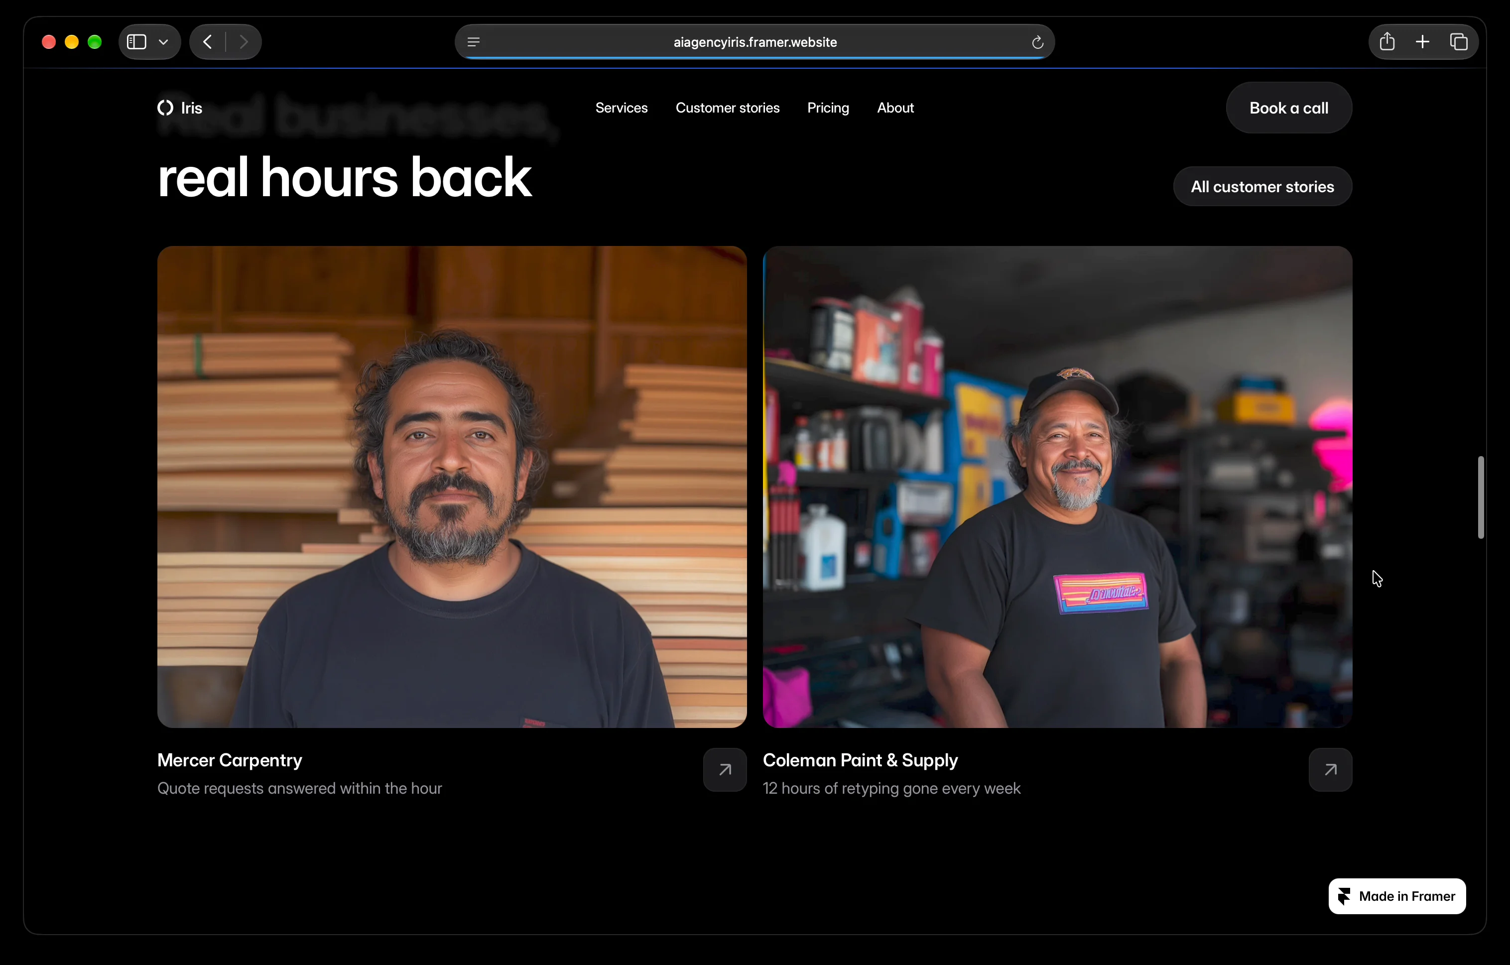The width and height of the screenshot is (1510, 965).
Task: Open the About nav item
Action: [895, 108]
